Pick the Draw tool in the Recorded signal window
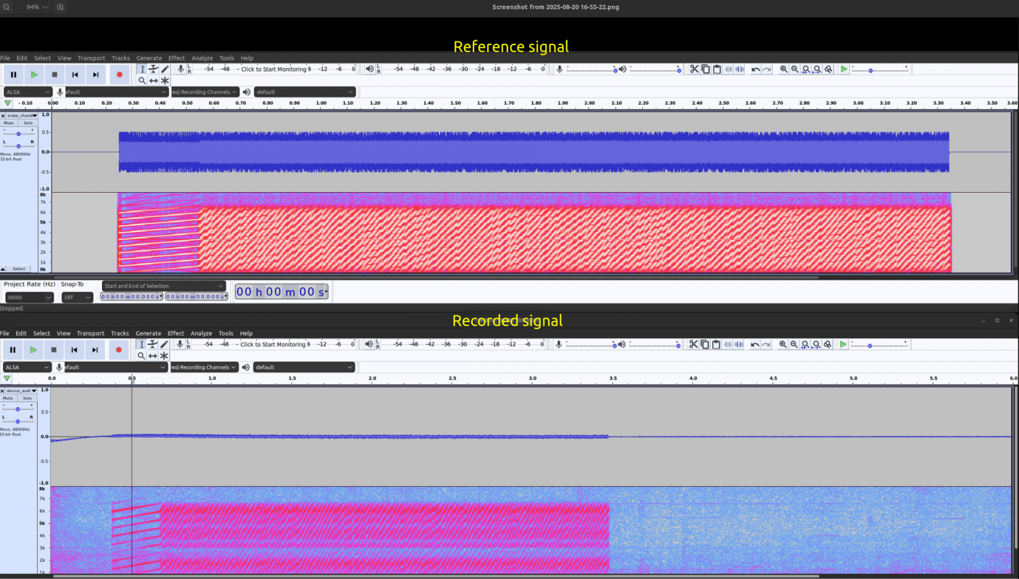 pos(164,344)
